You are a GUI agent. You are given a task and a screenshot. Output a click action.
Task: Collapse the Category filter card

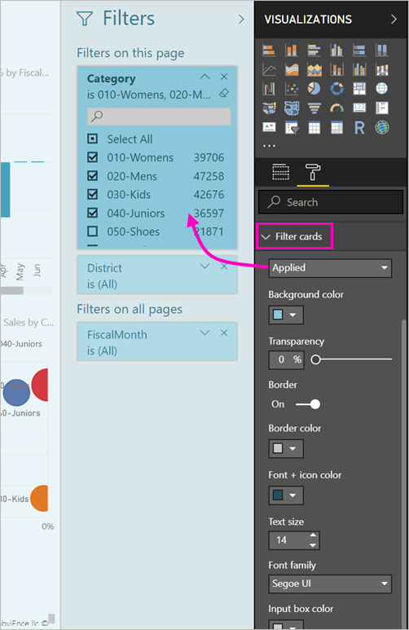point(204,77)
